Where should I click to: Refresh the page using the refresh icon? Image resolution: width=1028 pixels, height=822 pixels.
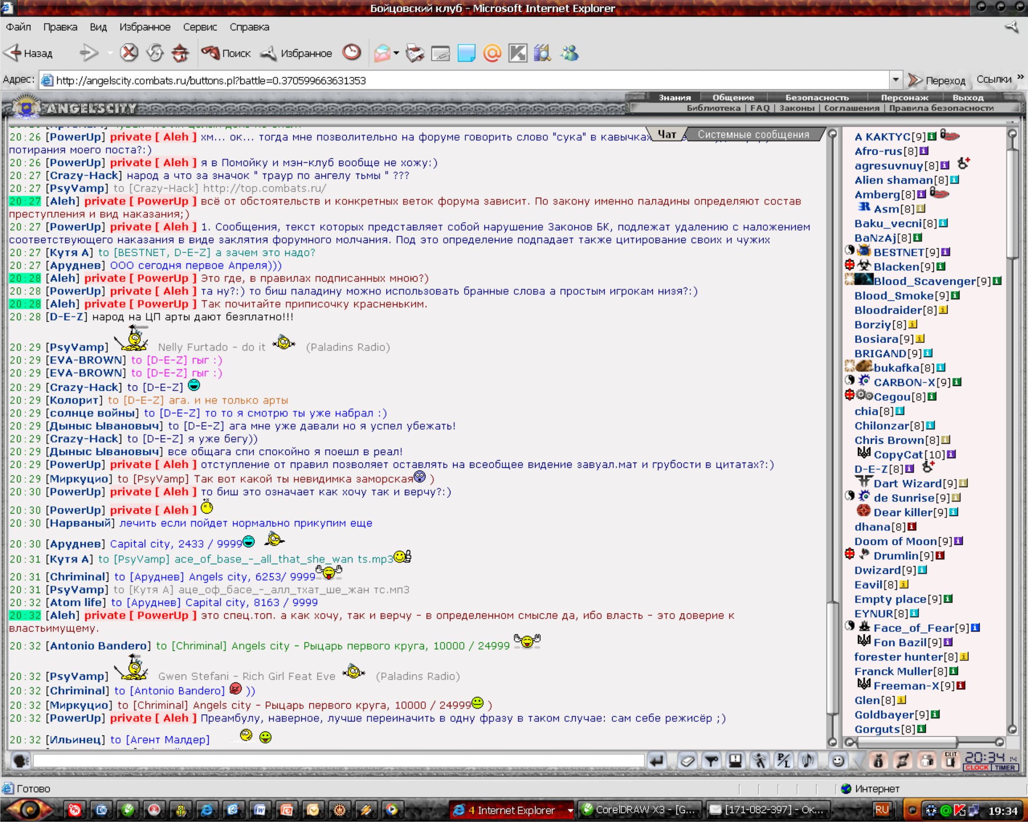pos(155,53)
